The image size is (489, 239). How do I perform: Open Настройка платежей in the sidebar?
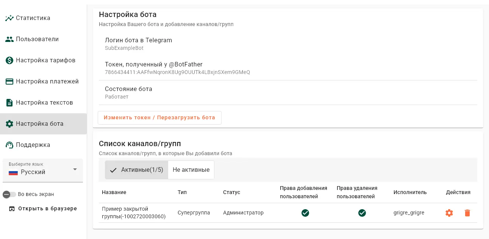(x=43, y=82)
